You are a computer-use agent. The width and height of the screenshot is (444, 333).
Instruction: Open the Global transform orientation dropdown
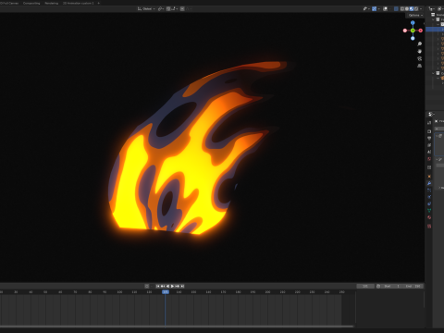tap(146, 9)
